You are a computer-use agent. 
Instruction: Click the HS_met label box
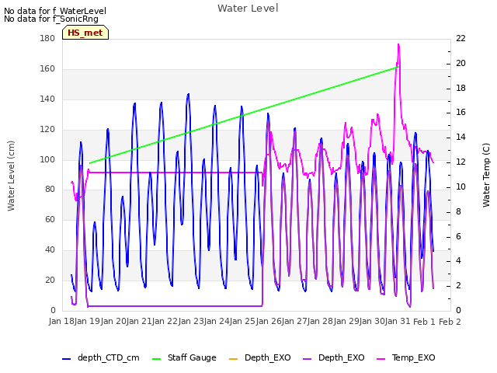(x=85, y=33)
